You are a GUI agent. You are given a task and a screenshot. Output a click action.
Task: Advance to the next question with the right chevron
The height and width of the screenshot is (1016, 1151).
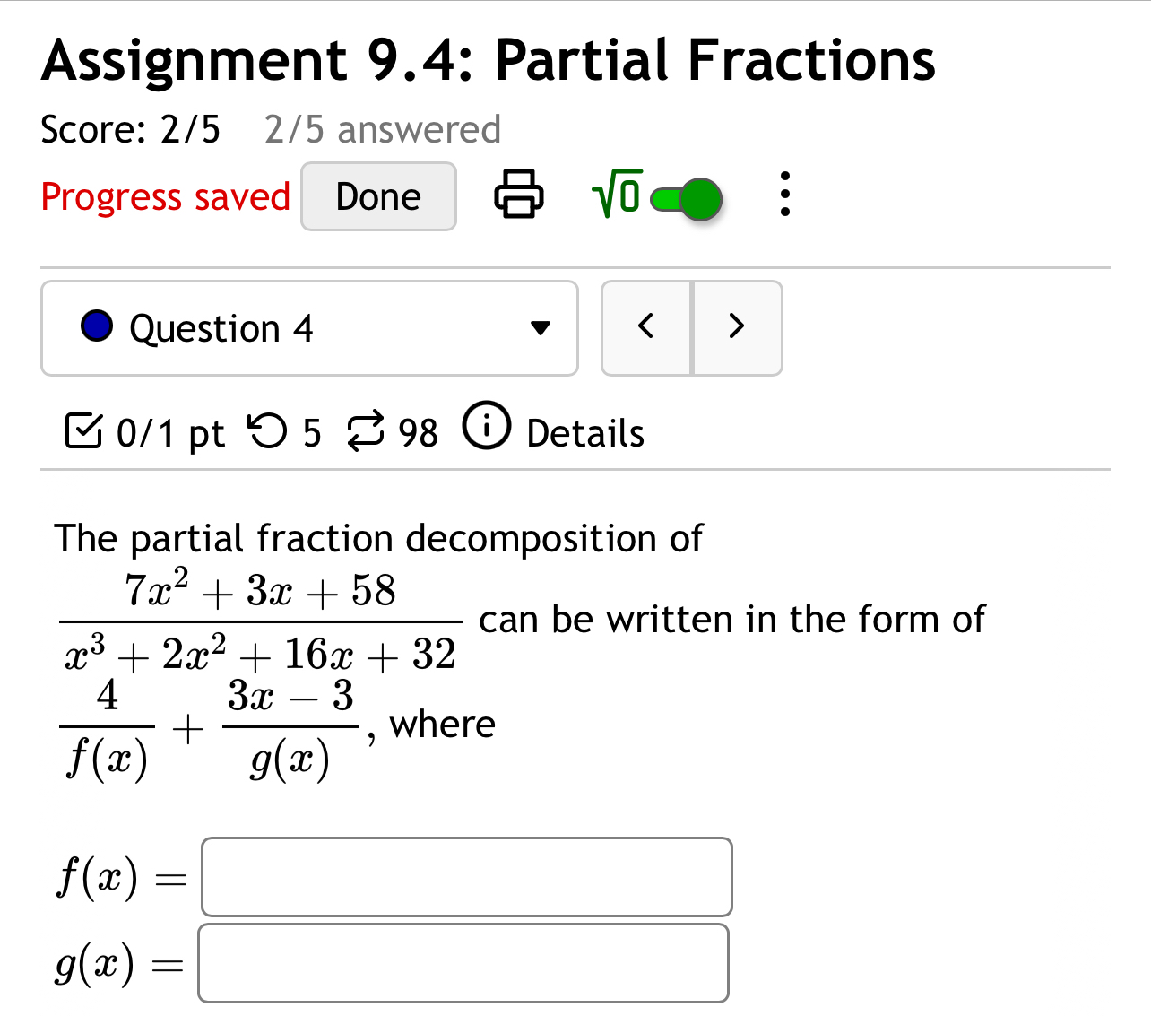(x=736, y=327)
